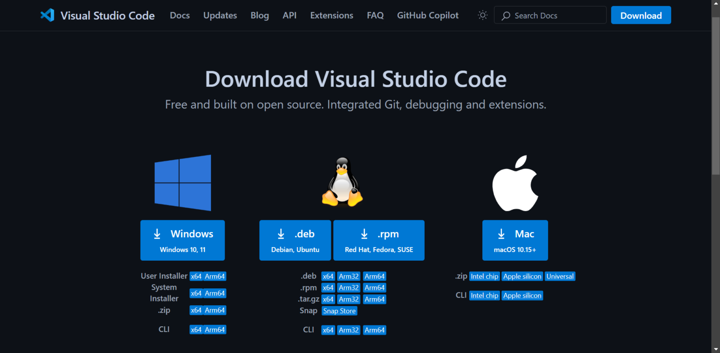Click the Linux Tux penguin image
The height and width of the screenshot is (353, 720).
[x=342, y=182]
